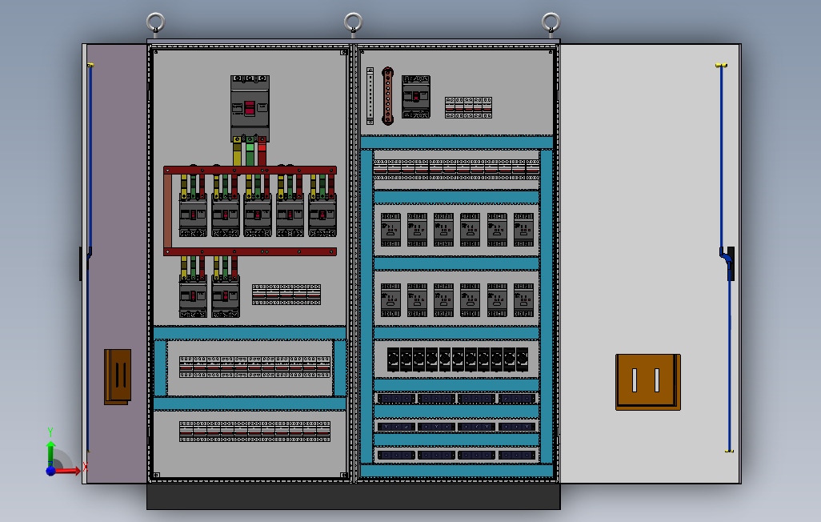Select the blue locking rod on right door
The image size is (821, 522).
(722, 157)
